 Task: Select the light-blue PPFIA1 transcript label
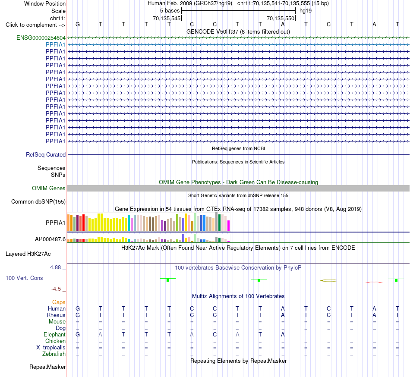pos(55,45)
